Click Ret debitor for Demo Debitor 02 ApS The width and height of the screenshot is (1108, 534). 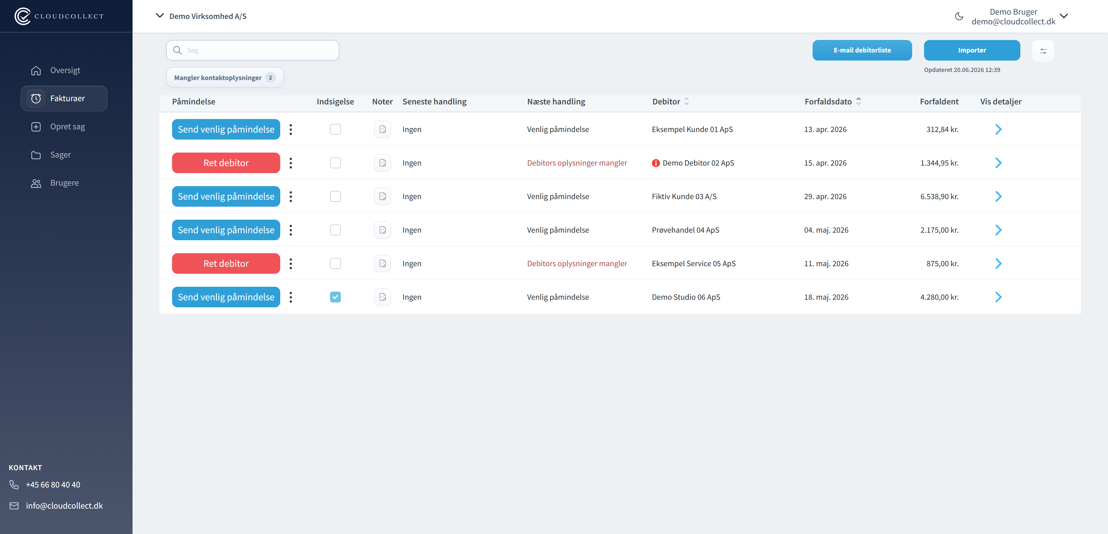point(226,163)
